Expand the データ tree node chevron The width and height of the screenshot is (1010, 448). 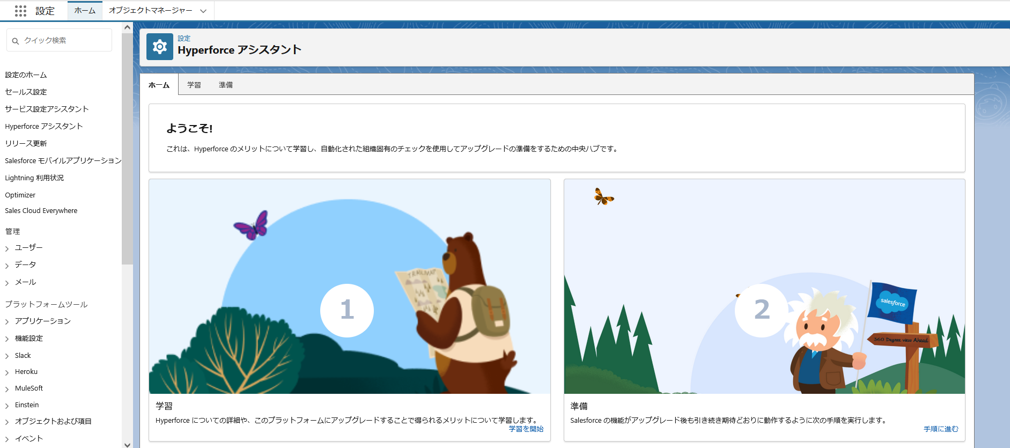pos(7,266)
